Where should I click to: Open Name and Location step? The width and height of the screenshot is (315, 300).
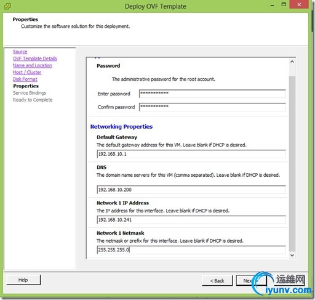tap(33, 65)
